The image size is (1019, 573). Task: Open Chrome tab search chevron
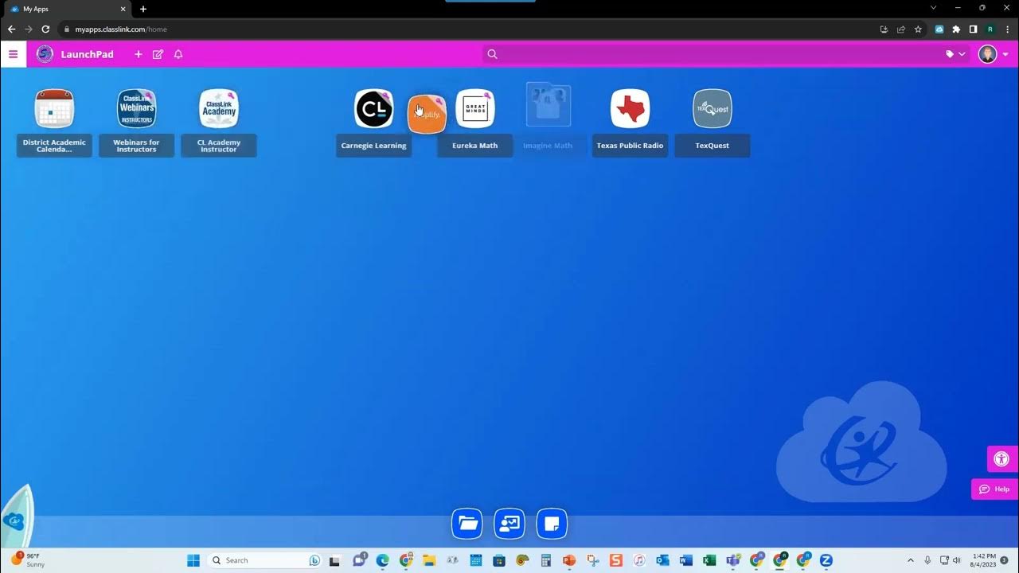coord(934,8)
